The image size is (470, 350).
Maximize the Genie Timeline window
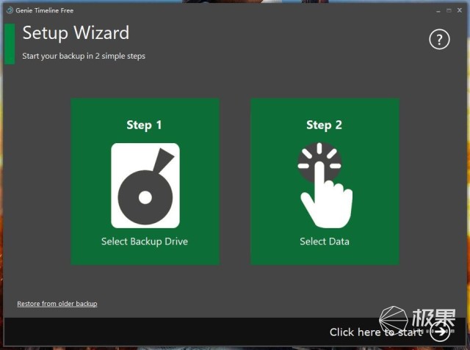point(449,10)
